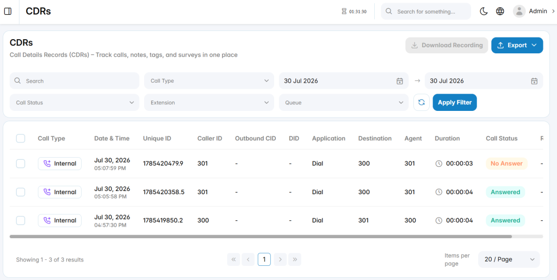Click the DID column header
This screenshot has width=557, height=280.
(294, 139)
